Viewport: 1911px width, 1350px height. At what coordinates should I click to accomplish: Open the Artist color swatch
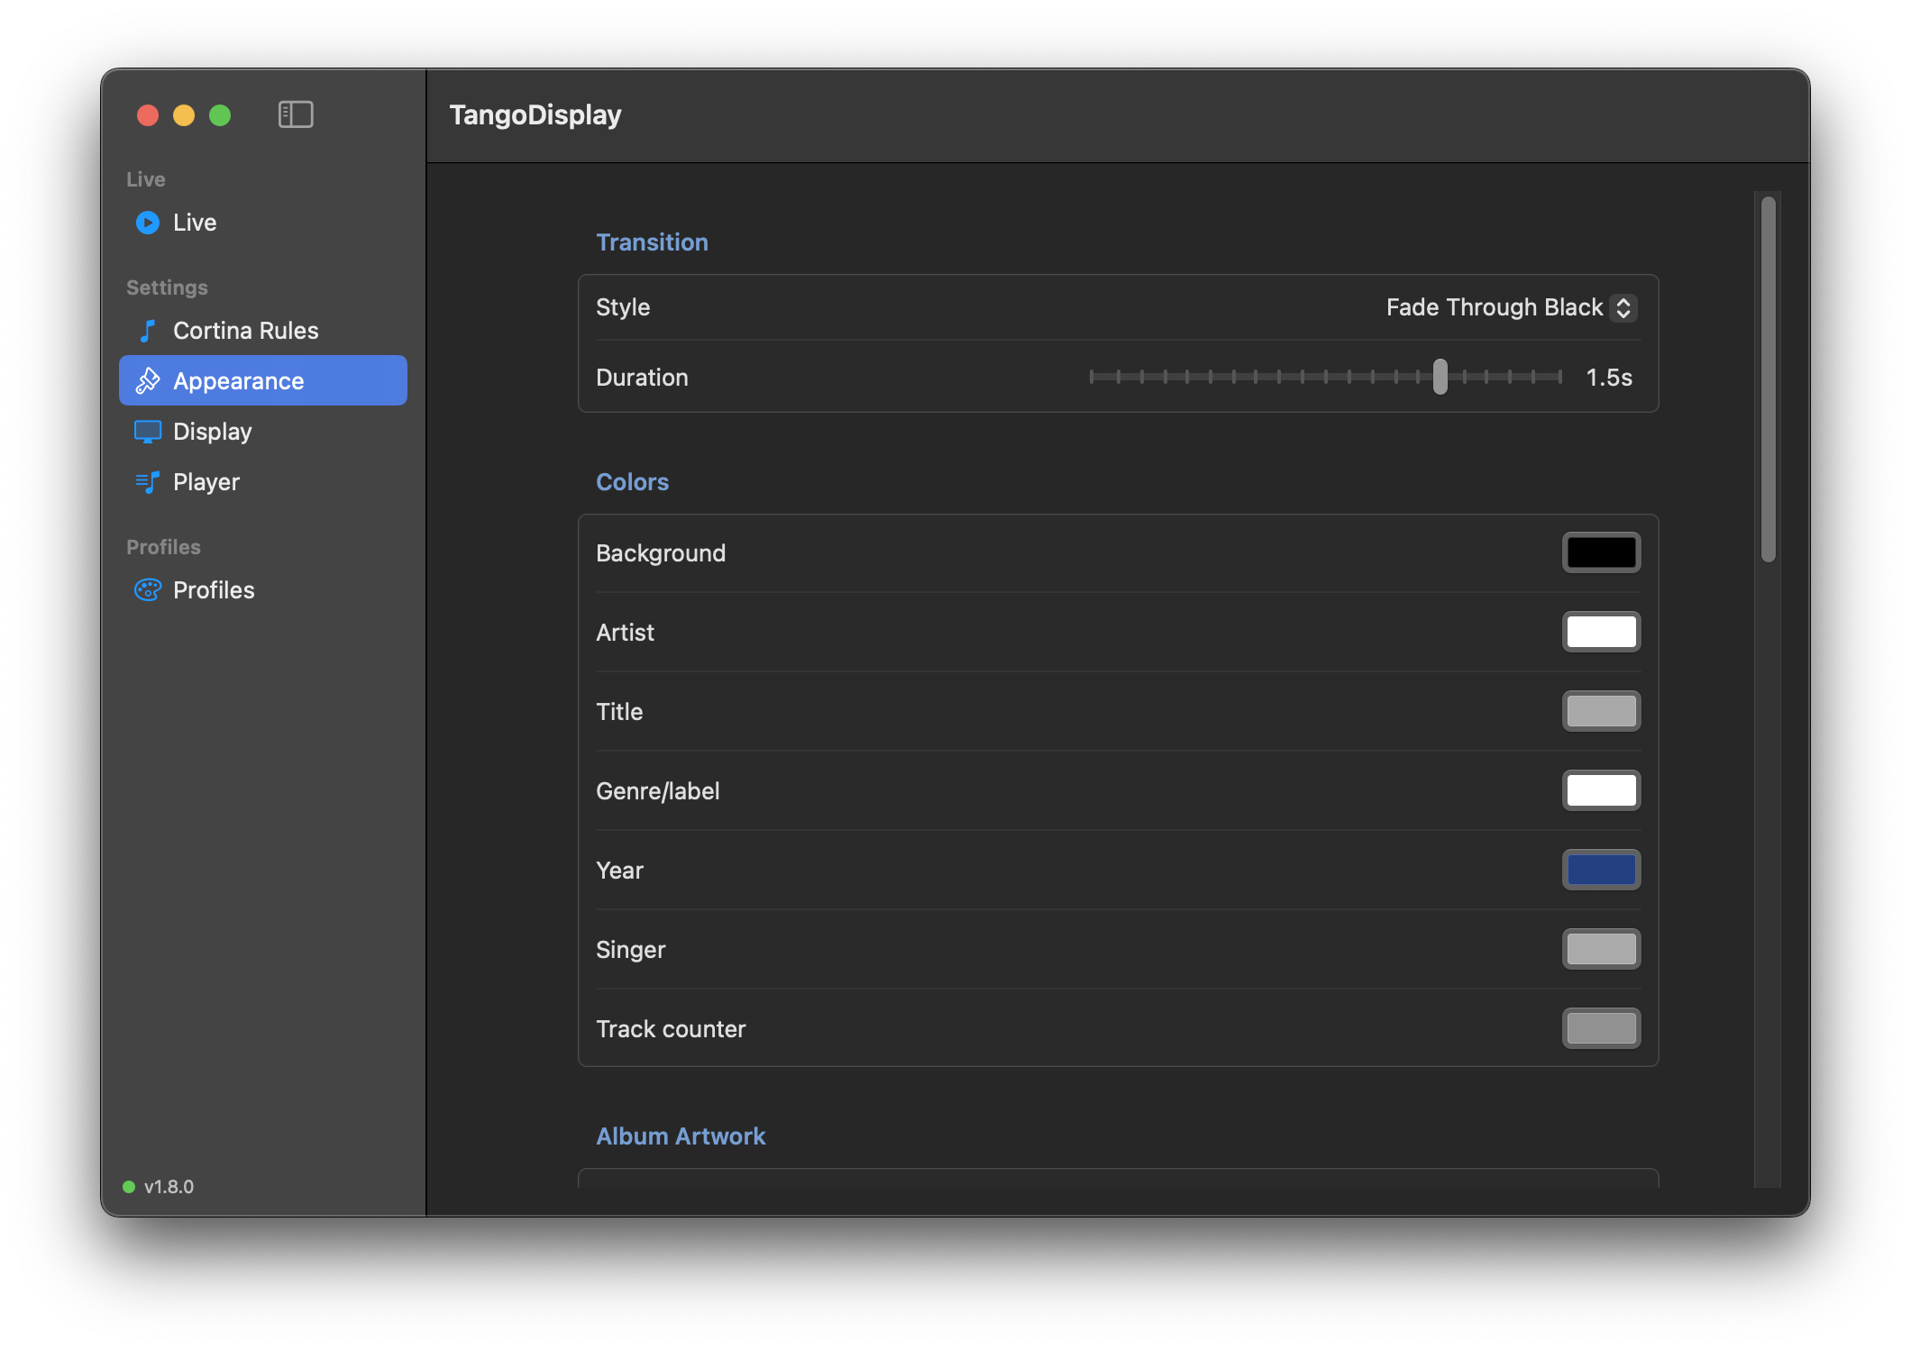tap(1602, 632)
